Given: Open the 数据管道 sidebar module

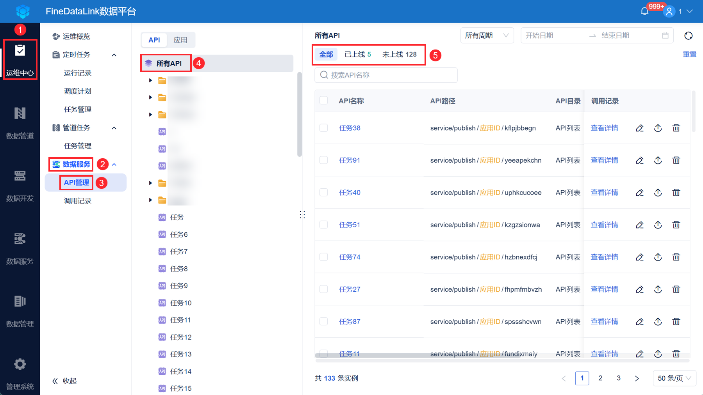Looking at the screenshot, I should point(20,123).
